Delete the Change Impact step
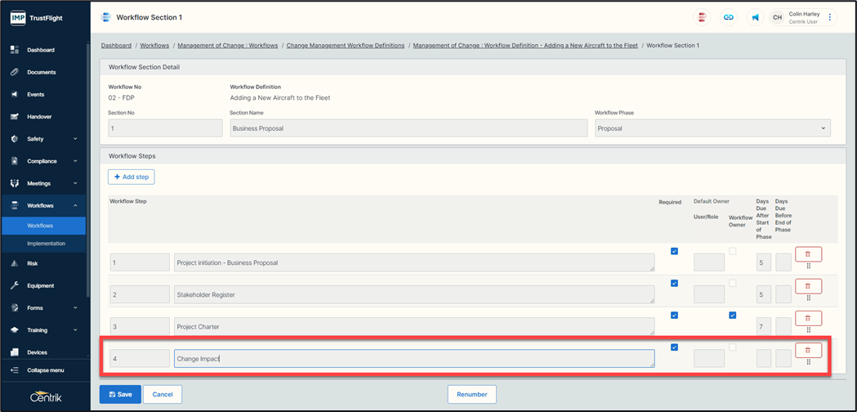Screen dimensions: 857x412 (808, 349)
